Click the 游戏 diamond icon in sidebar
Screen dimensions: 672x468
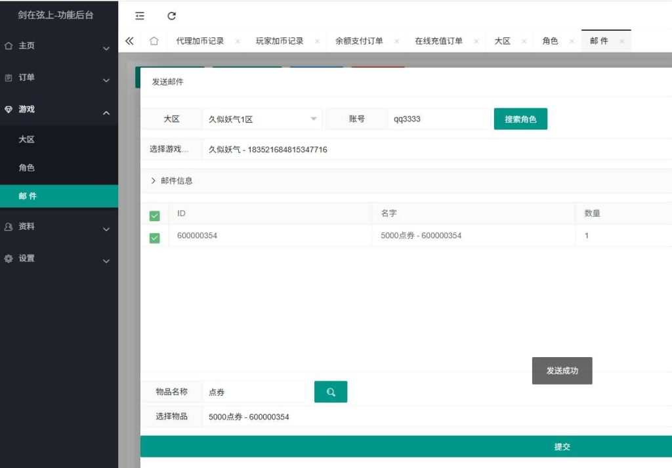pyautogui.click(x=9, y=109)
